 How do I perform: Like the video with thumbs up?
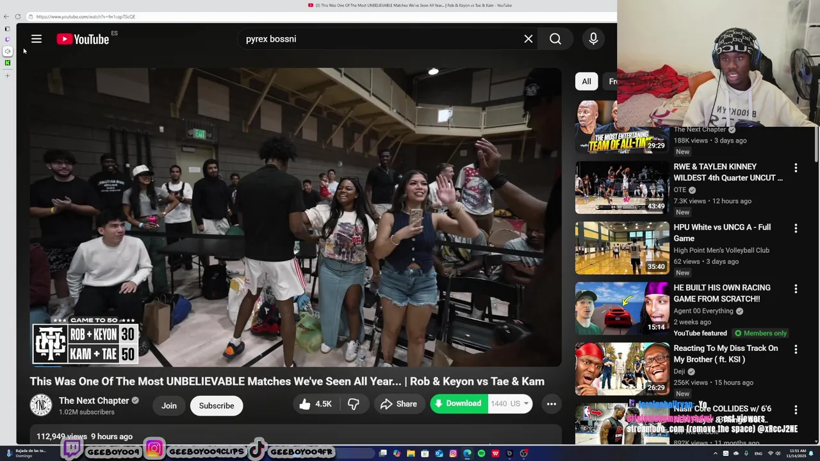point(314,404)
